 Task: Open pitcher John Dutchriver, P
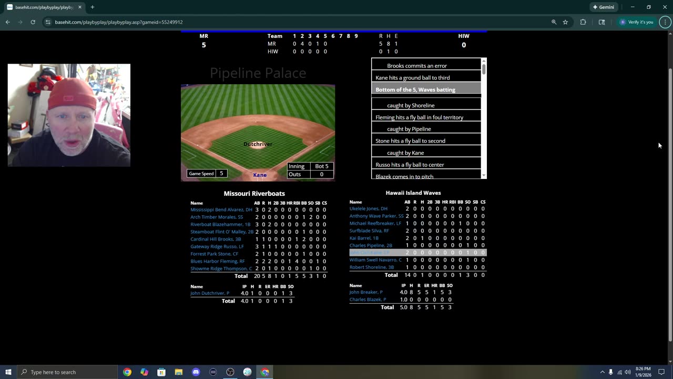click(210, 293)
